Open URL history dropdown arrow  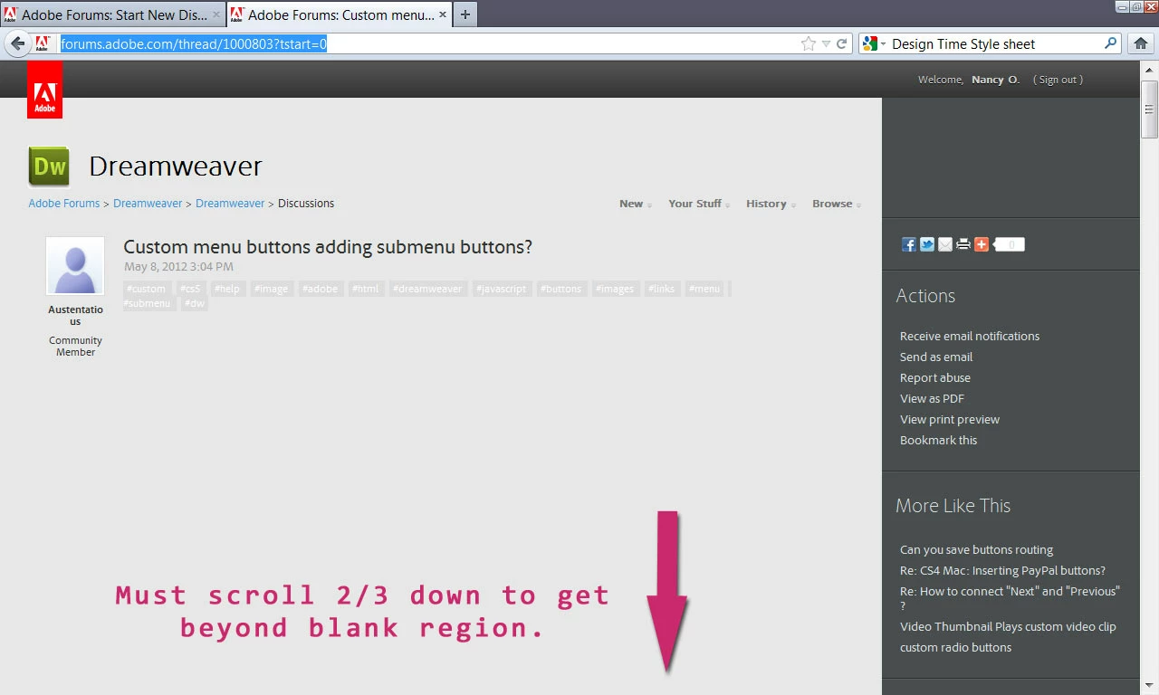pyautogui.click(x=826, y=43)
